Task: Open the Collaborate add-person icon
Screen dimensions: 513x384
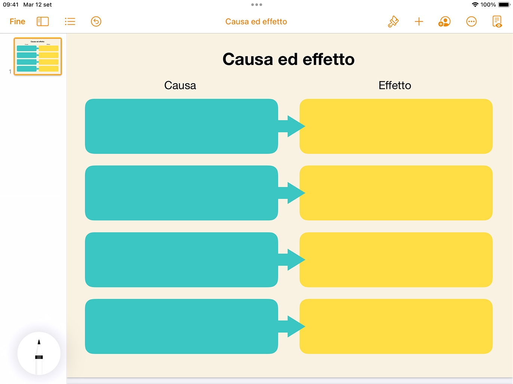Action: click(x=444, y=22)
